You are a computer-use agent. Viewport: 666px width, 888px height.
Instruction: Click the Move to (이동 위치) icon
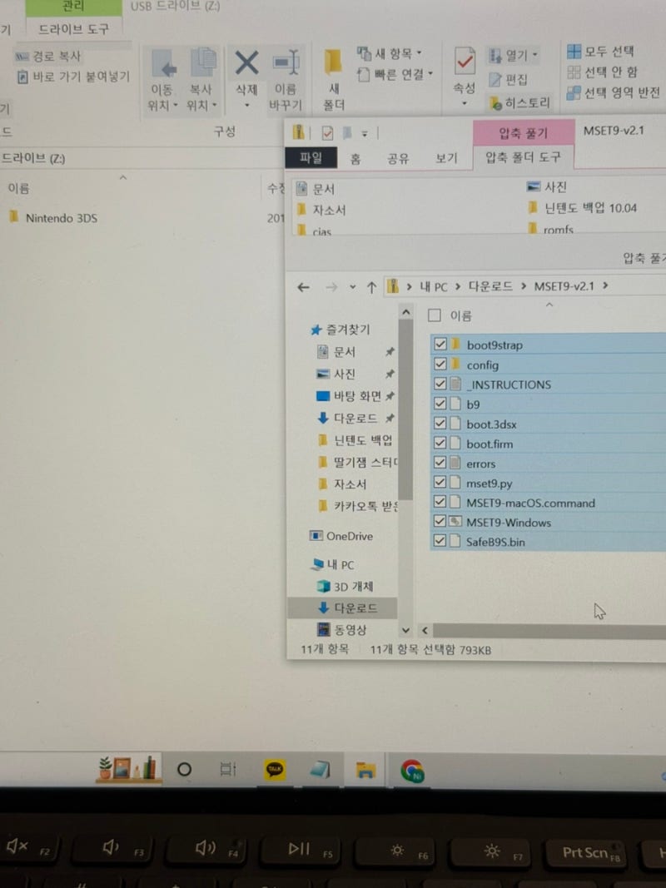(x=165, y=63)
